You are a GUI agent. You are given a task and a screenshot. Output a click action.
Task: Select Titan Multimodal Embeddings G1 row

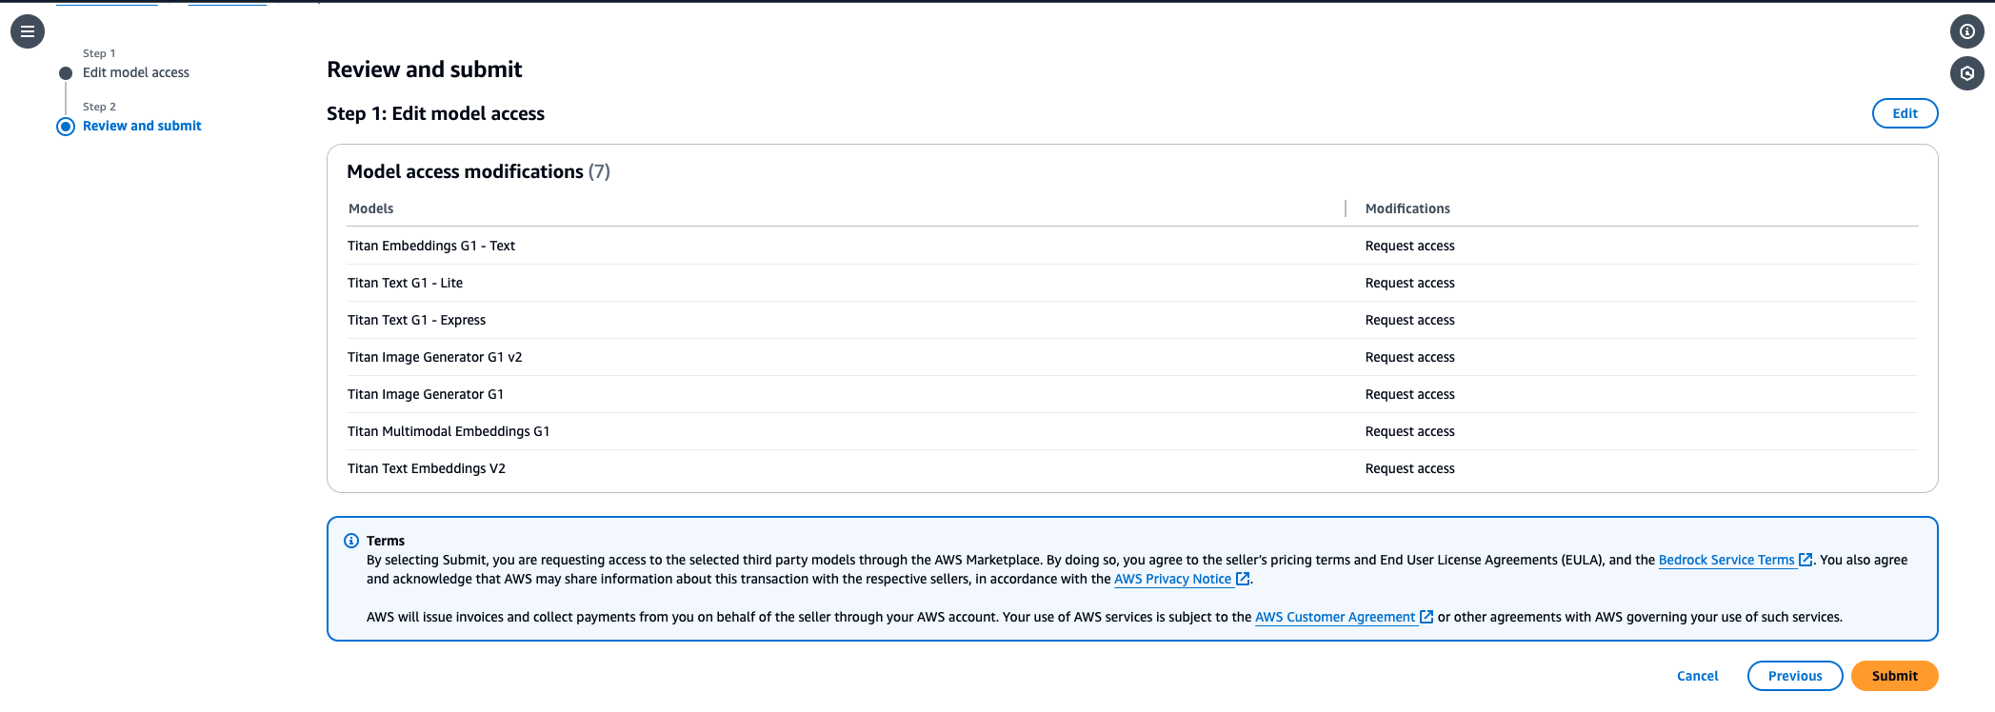click(1132, 431)
